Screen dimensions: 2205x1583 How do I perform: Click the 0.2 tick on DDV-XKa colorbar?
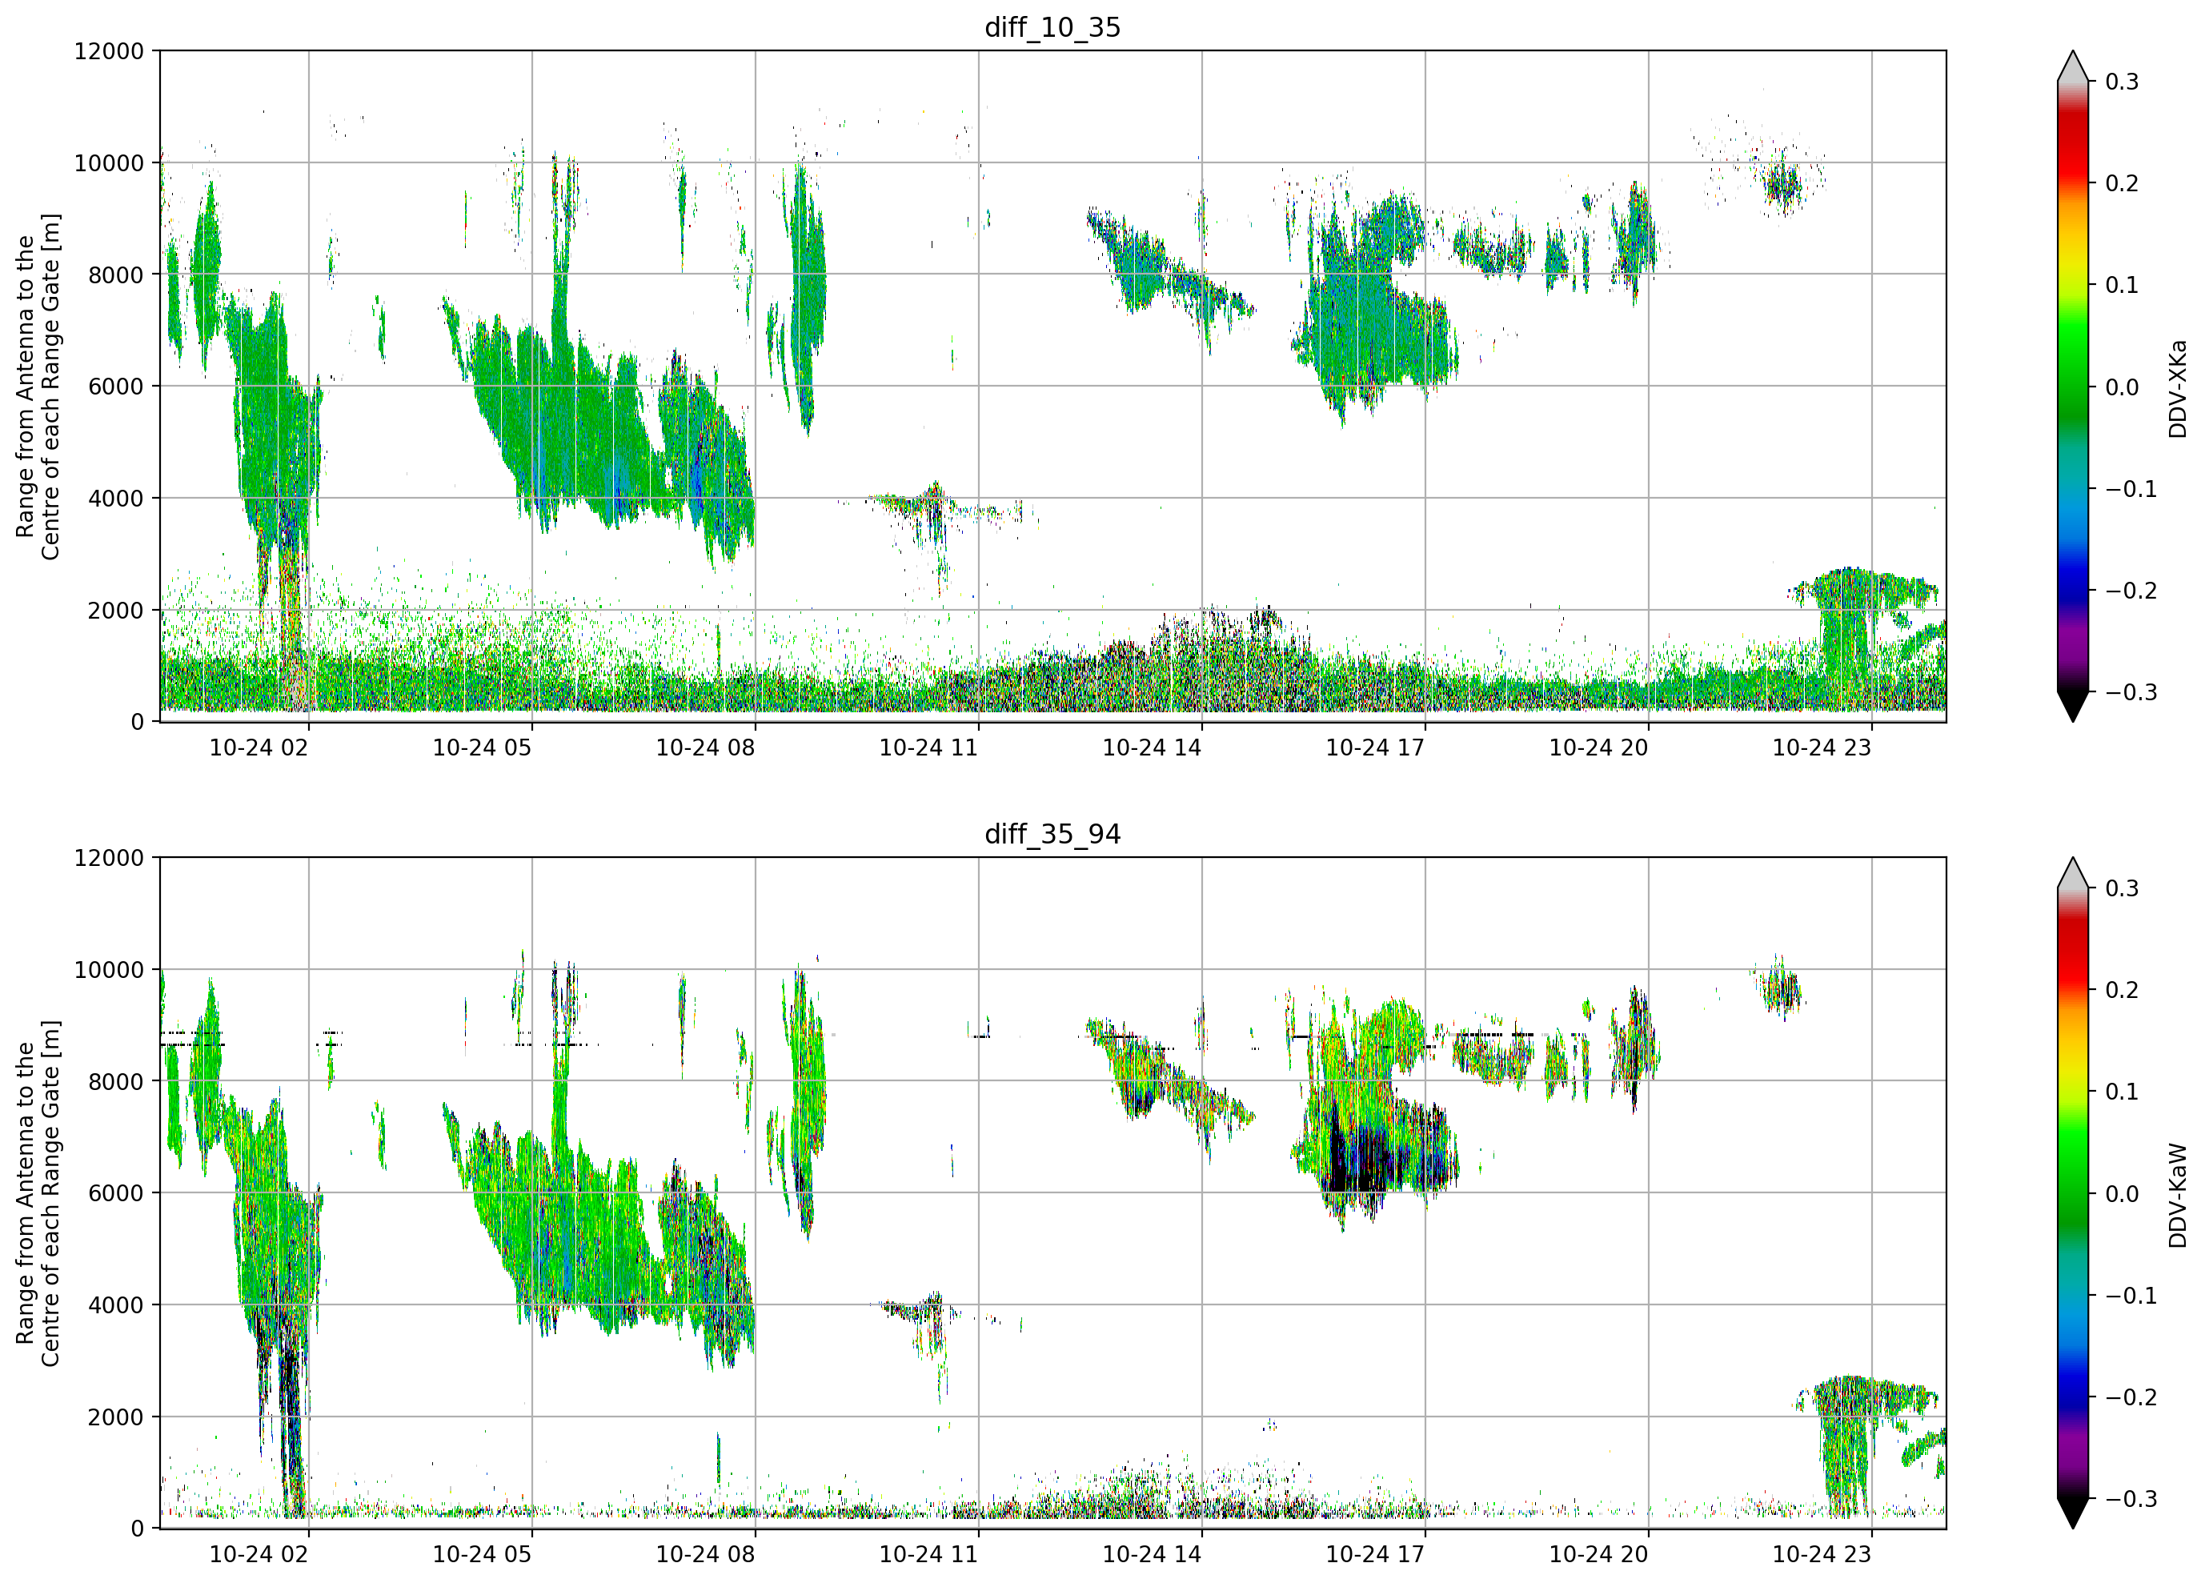click(2122, 182)
